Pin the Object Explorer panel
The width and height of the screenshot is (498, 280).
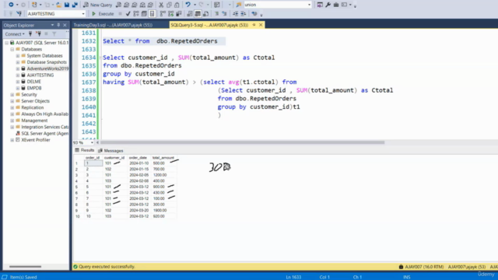click(58, 25)
